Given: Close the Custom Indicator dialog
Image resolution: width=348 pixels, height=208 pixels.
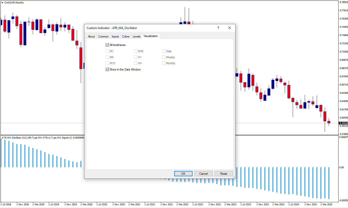Looking at the screenshot, I should (x=229, y=28).
